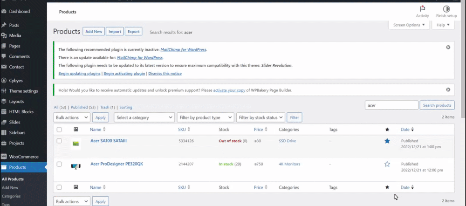Click the Cybyes sidebar icon
This screenshot has height=206, width=466.
click(x=4, y=81)
